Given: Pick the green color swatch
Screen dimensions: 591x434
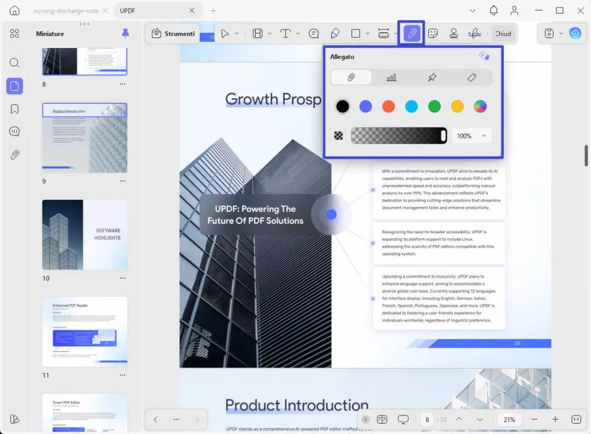Looking at the screenshot, I should pos(434,107).
